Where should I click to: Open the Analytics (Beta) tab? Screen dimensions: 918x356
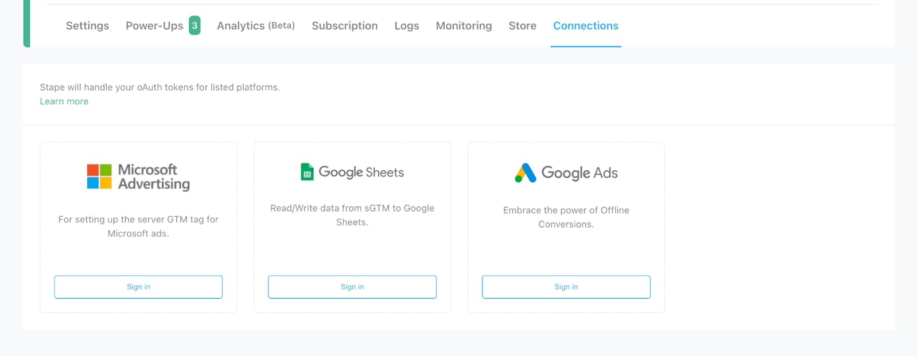point(256,26)
